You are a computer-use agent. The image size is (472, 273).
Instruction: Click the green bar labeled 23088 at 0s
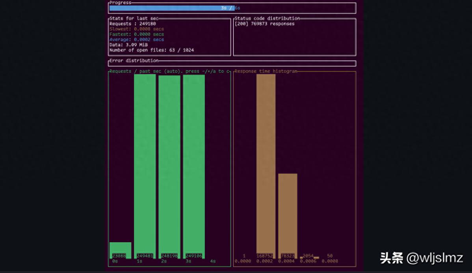pyautogui.click(x=121, y=250)
